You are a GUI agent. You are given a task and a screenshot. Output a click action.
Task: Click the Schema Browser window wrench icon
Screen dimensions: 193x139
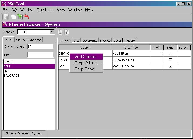(x=5, y=24)
